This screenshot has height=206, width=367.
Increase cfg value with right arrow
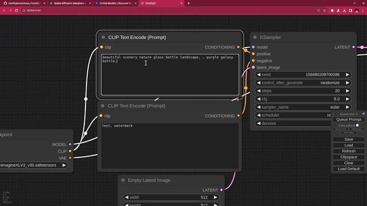pyautogui.click(x=348, y=99)
